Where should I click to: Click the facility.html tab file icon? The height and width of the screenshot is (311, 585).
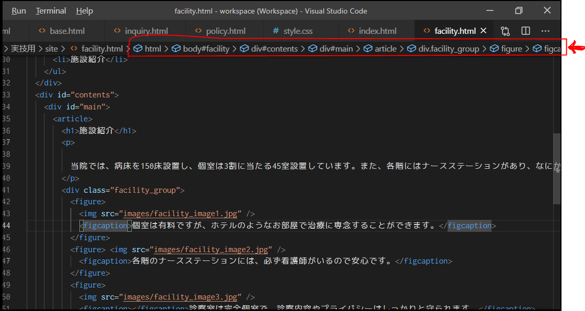(x=427, y=31)
